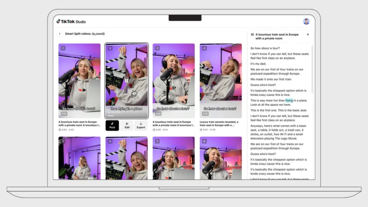This screenshot has width=368, height=207.
Task: Toggle pause on the playing clip 2
Action: point(127,80)
